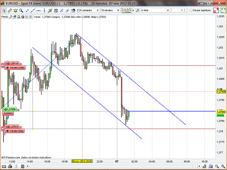Screen dimensions: 227x170
Task: Click the zoom in magnifier at bottom
Action: click(x=223, y=166)
